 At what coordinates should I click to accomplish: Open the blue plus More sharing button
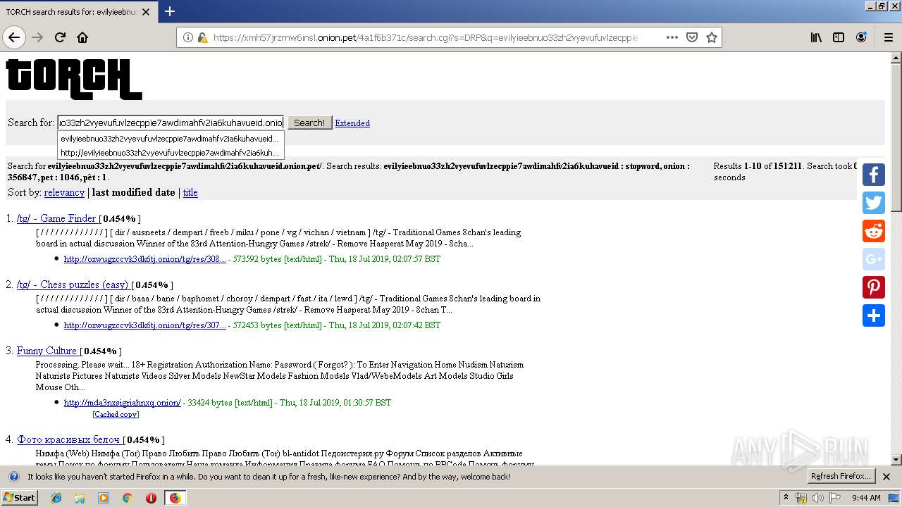click(874, 315)
